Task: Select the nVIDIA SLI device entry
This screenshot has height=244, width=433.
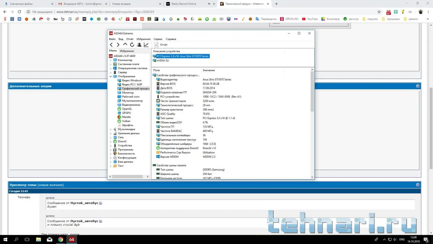Action: 163,61
